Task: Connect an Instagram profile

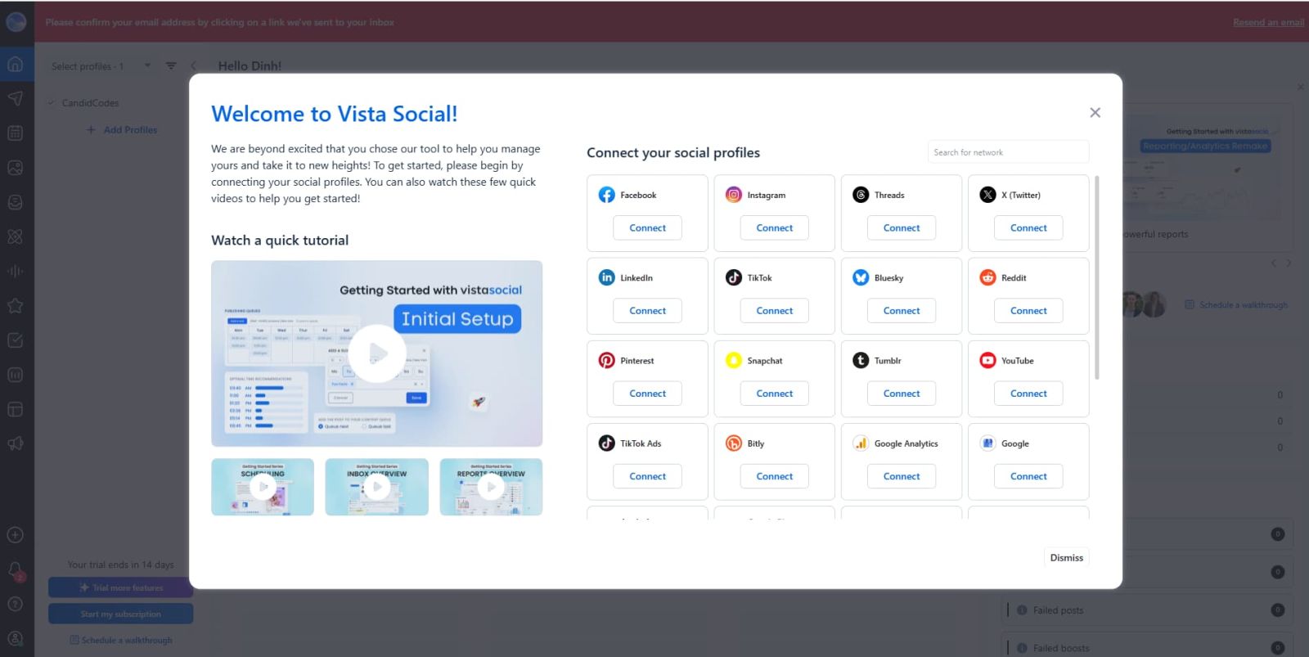Action: [x=774, y=228]
